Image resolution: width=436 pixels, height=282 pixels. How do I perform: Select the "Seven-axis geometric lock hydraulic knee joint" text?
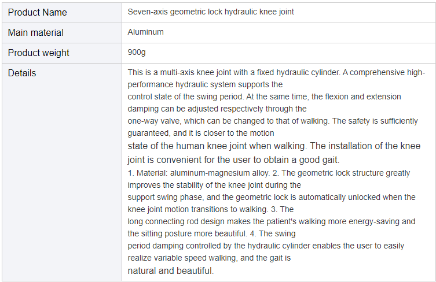click(x=211, y=12)
